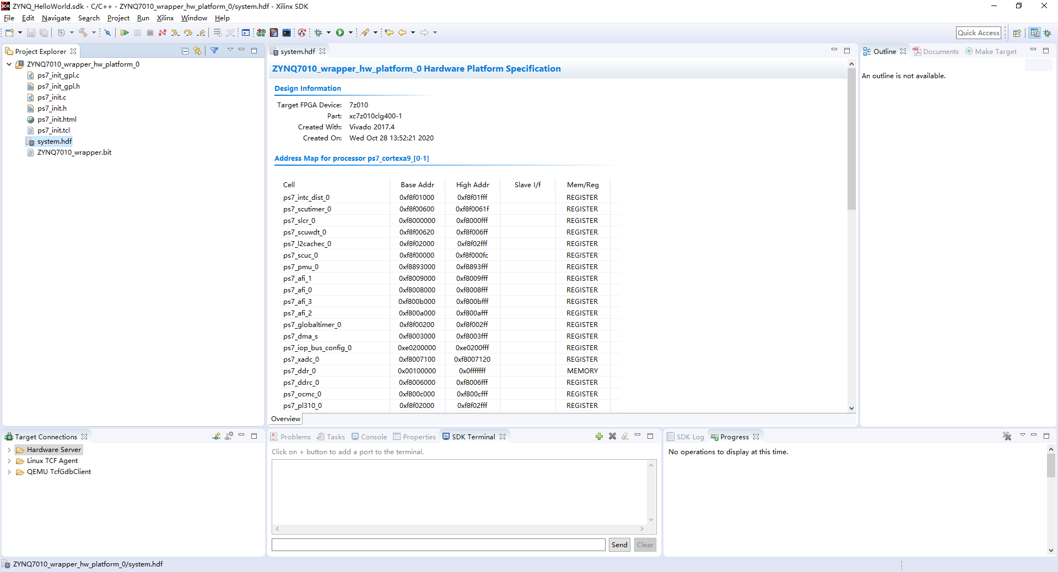The image size is (1058, 572).
Task: Click the Program FPGA toolbar icon
Action: pos(261,33)
